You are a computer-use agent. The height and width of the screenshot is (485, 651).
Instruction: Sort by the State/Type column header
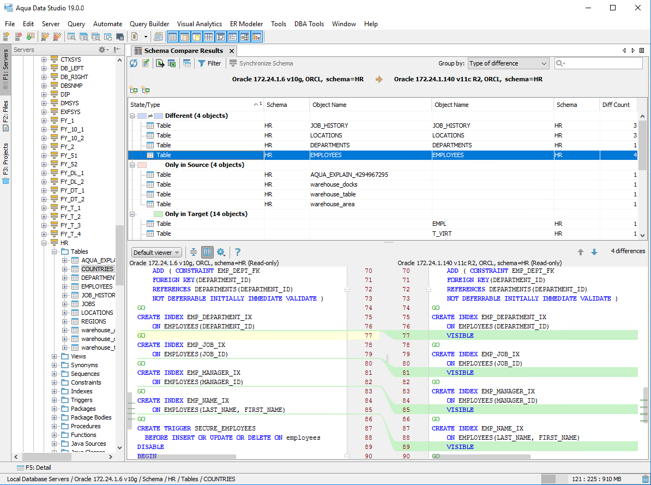pyautogui.click(x=196, y=105)
